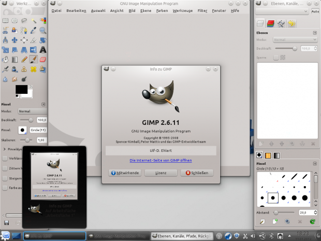
Task: Select the Bucket Fill tool
Action: (5, 60)
